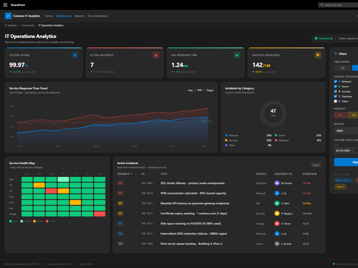Remove the 7 days filter chip

click(x=343, y=187)
